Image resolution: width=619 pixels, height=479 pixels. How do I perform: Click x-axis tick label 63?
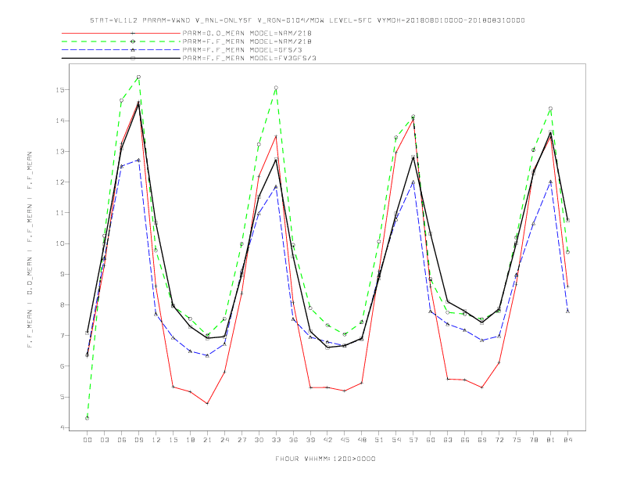click(x=448, y=440)
